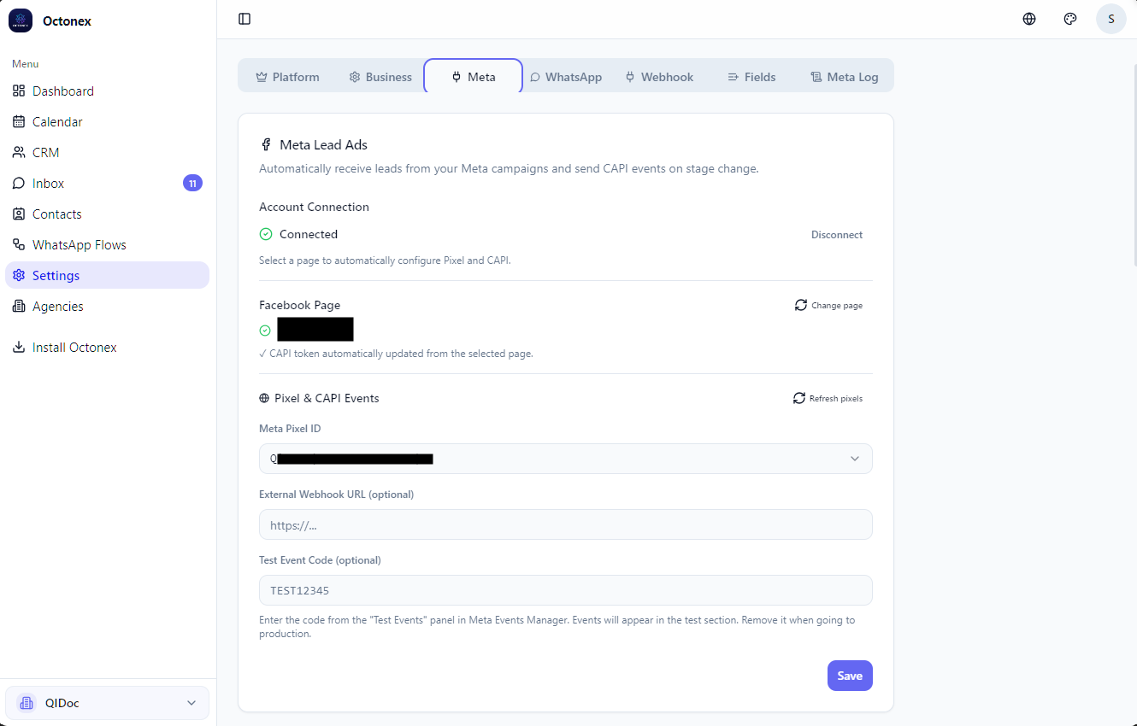Disconnect the Meta account
The image size is (1137, 726).
(x=837, y=234)
